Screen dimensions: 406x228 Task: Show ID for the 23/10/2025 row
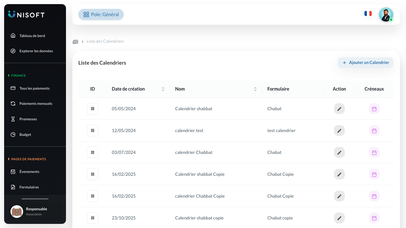point(93,218)
